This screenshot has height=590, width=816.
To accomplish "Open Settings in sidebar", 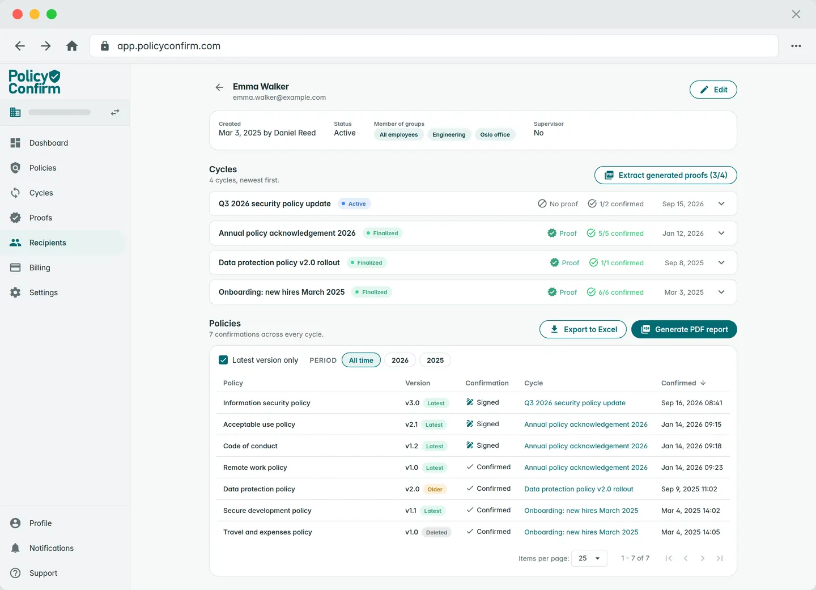I will click(x=62, y=292).
